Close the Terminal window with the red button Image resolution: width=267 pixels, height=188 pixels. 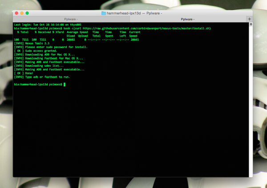pos(16,13)
